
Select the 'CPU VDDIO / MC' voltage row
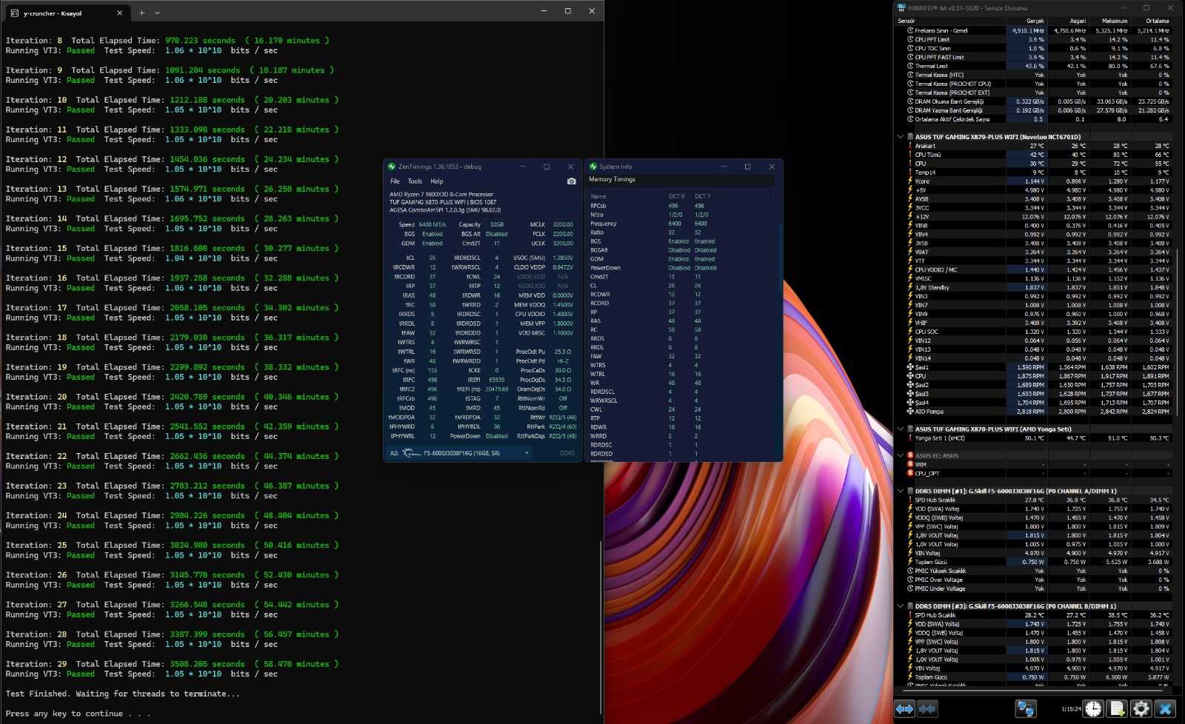[x=1038, y=269]
